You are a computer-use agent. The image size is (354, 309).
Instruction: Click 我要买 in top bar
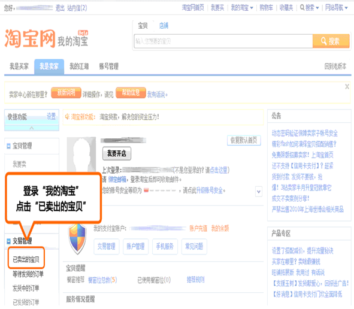point(217,8)
